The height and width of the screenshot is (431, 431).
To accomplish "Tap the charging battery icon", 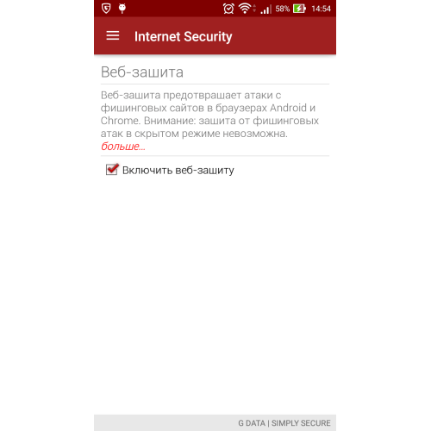I will (299, 9).
